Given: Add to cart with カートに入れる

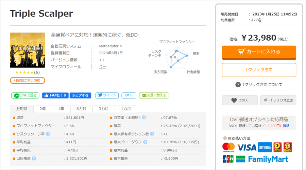Looking at the screenshot, I should point(259,52).
